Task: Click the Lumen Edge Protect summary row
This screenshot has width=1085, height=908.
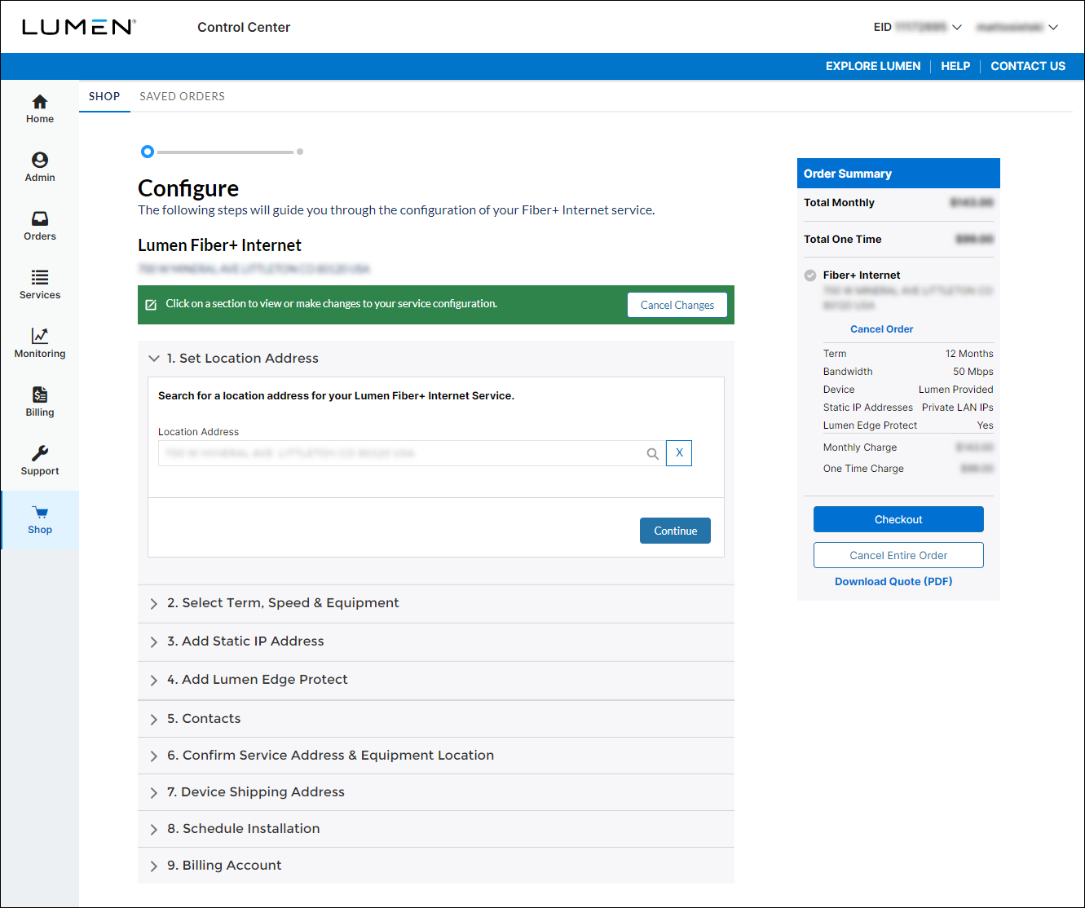Action: pos(908,425)
